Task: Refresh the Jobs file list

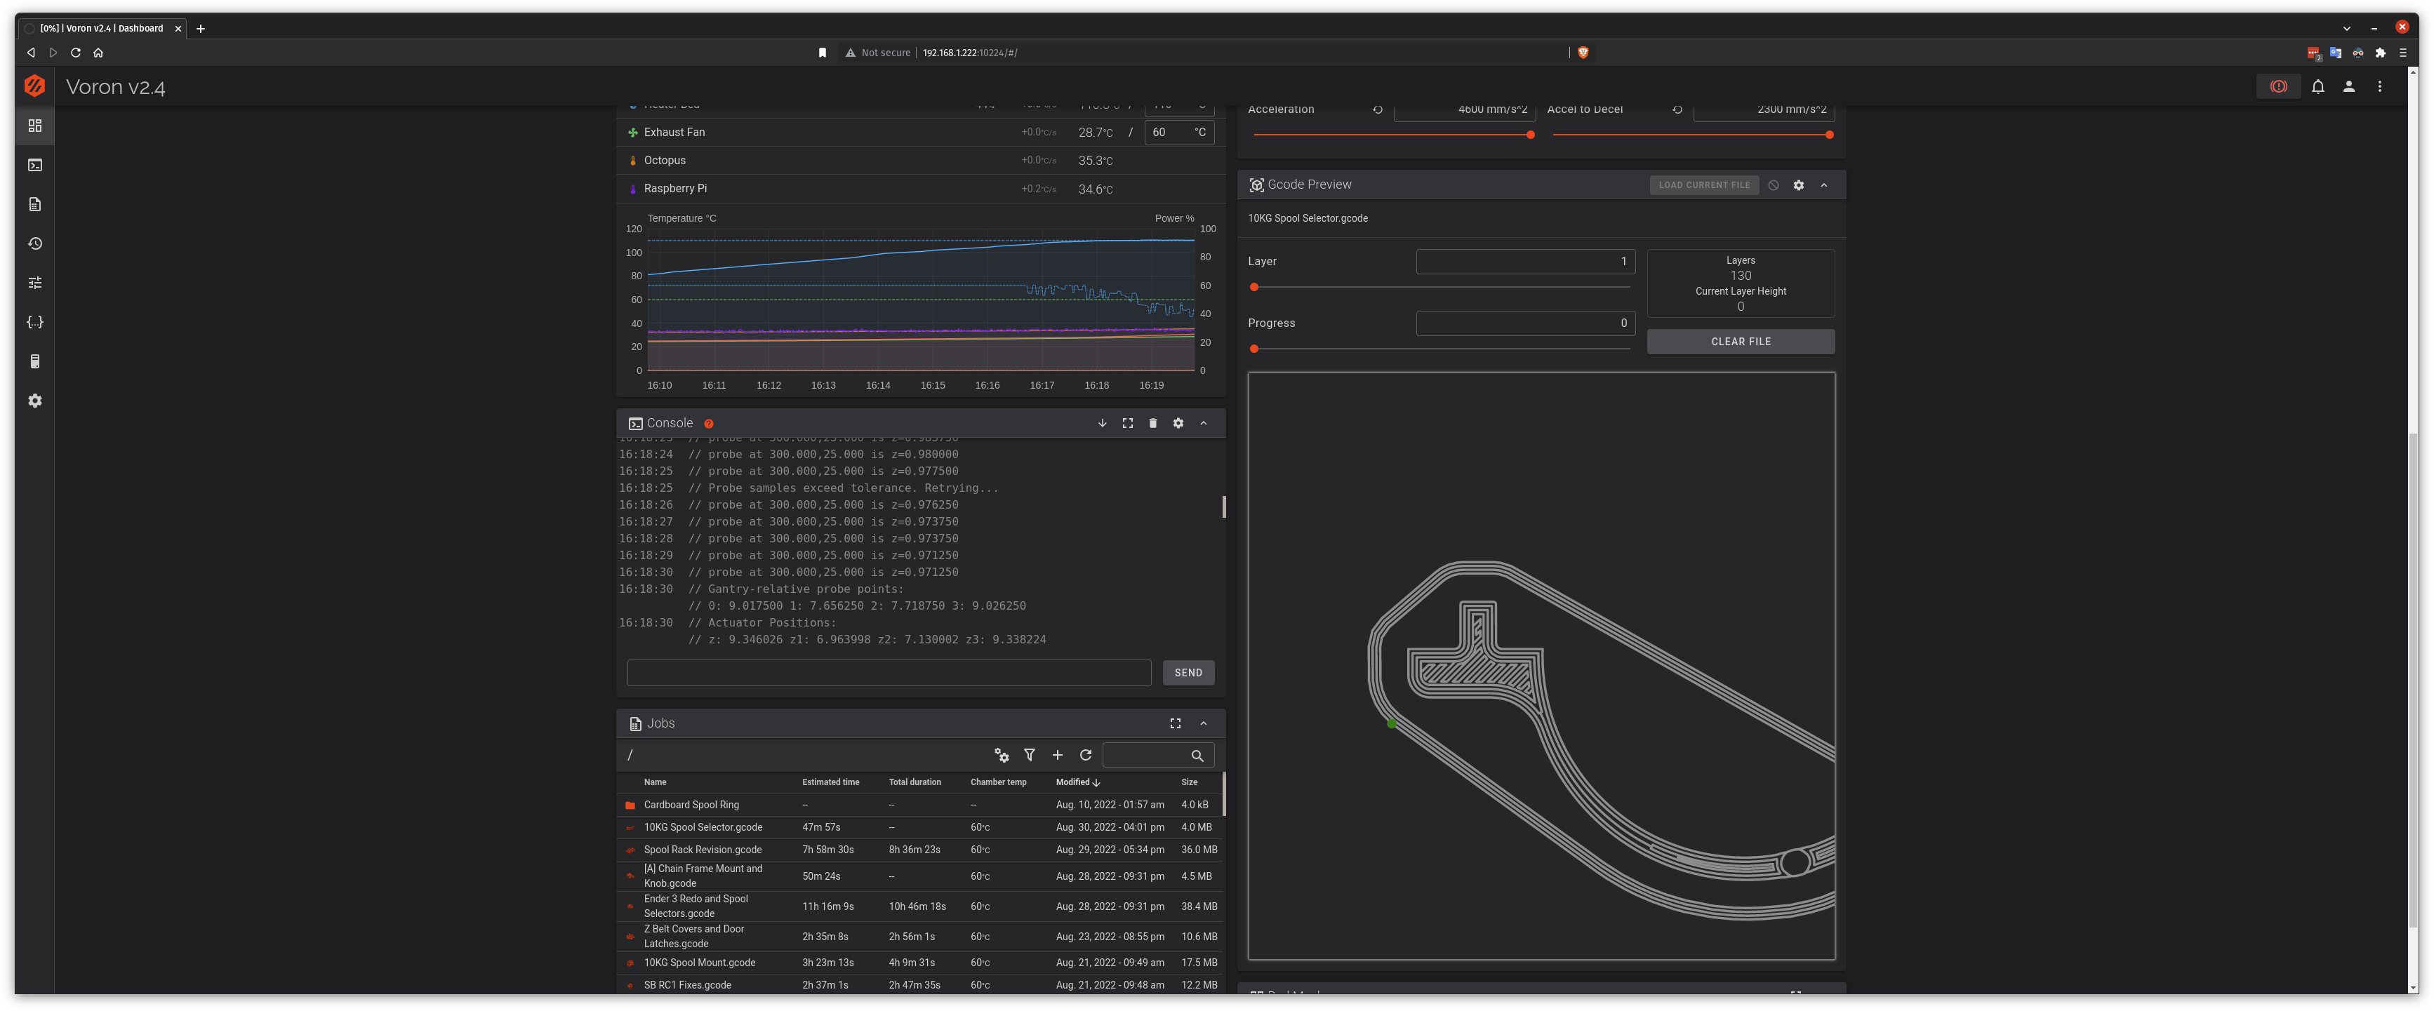Action: [1086, 755]
